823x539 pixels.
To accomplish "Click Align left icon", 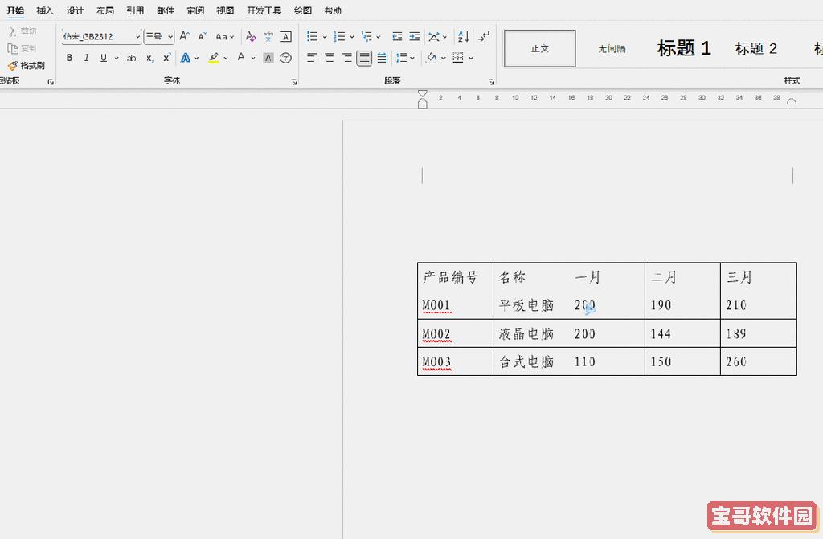I will [313, 58].
